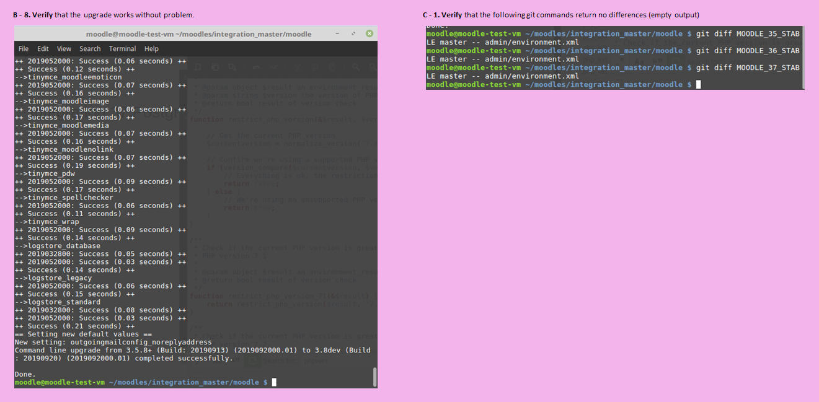Click the 'Success (0.11 seconds)' line
The height and width of the screenshot is (402, 819).
(74, 214)
